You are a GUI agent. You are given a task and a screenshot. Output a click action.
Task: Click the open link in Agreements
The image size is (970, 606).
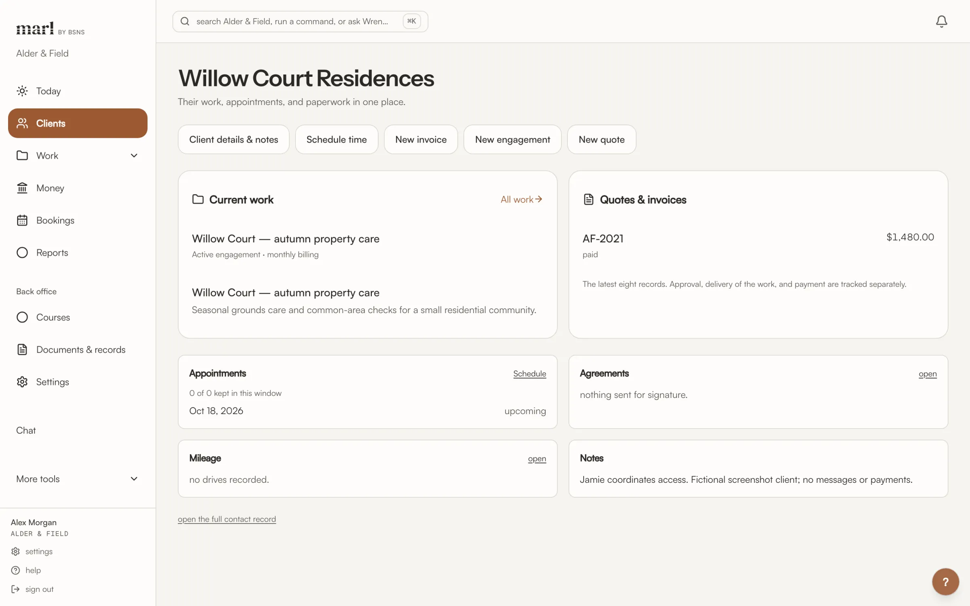[x=928, y=374]
